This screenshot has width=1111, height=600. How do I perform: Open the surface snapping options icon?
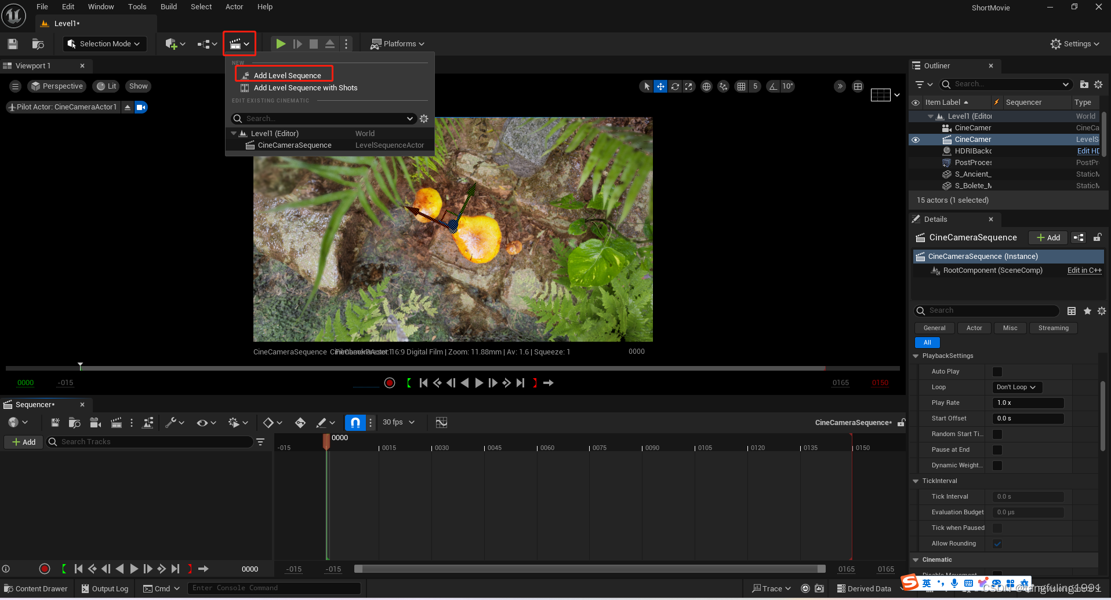pyautogui.click(x=723, y=86)
